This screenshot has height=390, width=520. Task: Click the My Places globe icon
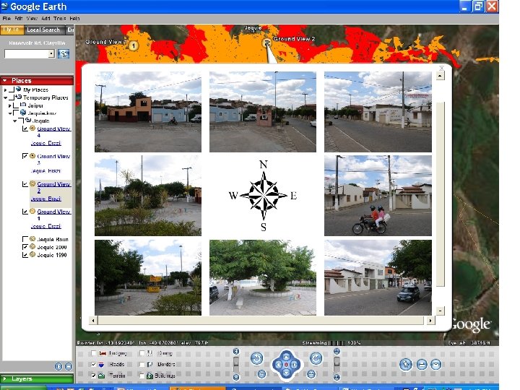[19, 90]
